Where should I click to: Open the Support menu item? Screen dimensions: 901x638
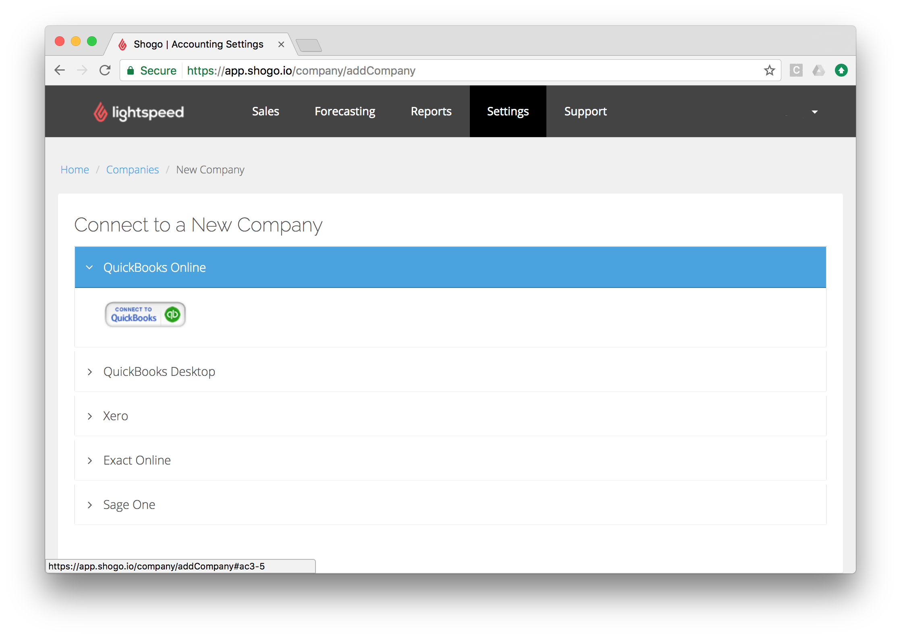[x=585, y=111]
